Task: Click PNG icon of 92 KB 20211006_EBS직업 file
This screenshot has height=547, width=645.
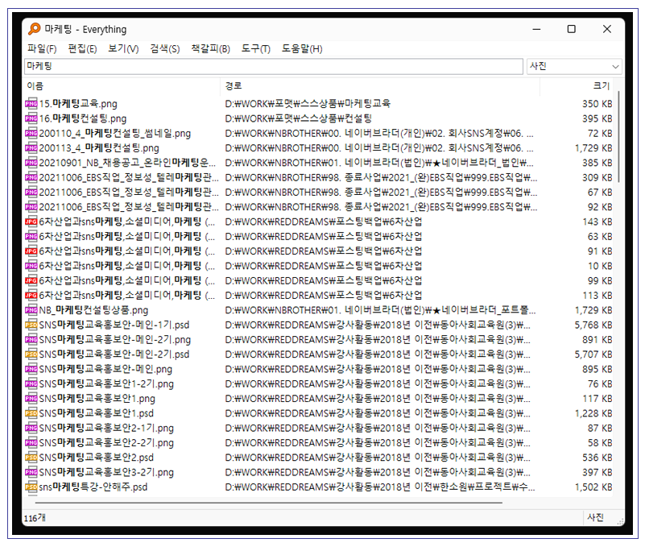Action: (x=31, y=206)
